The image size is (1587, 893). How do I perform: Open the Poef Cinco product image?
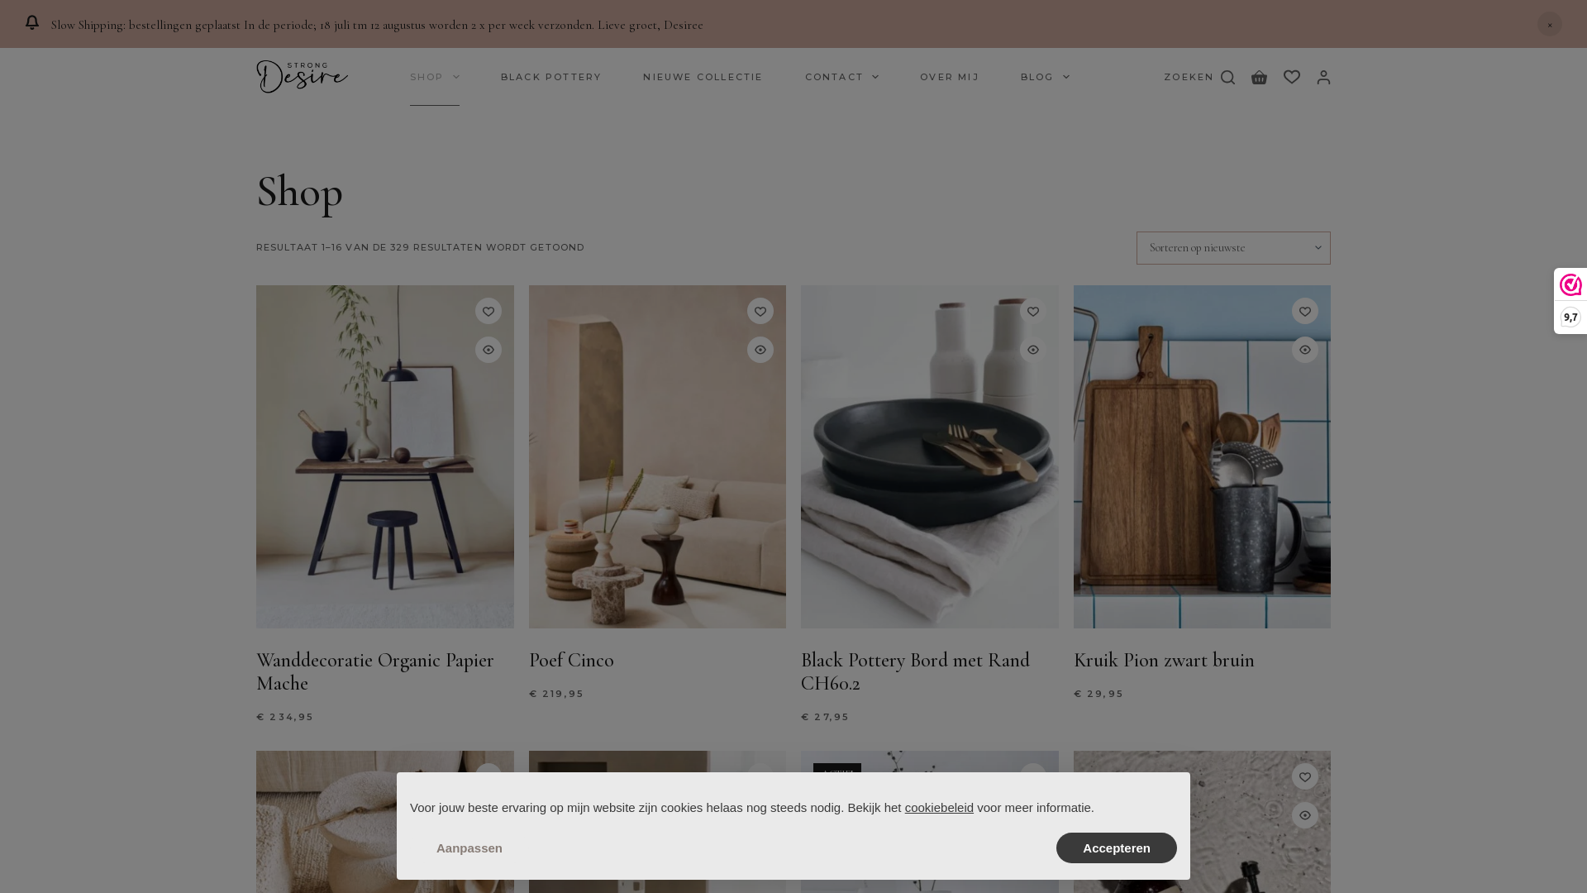coord(657,456)
